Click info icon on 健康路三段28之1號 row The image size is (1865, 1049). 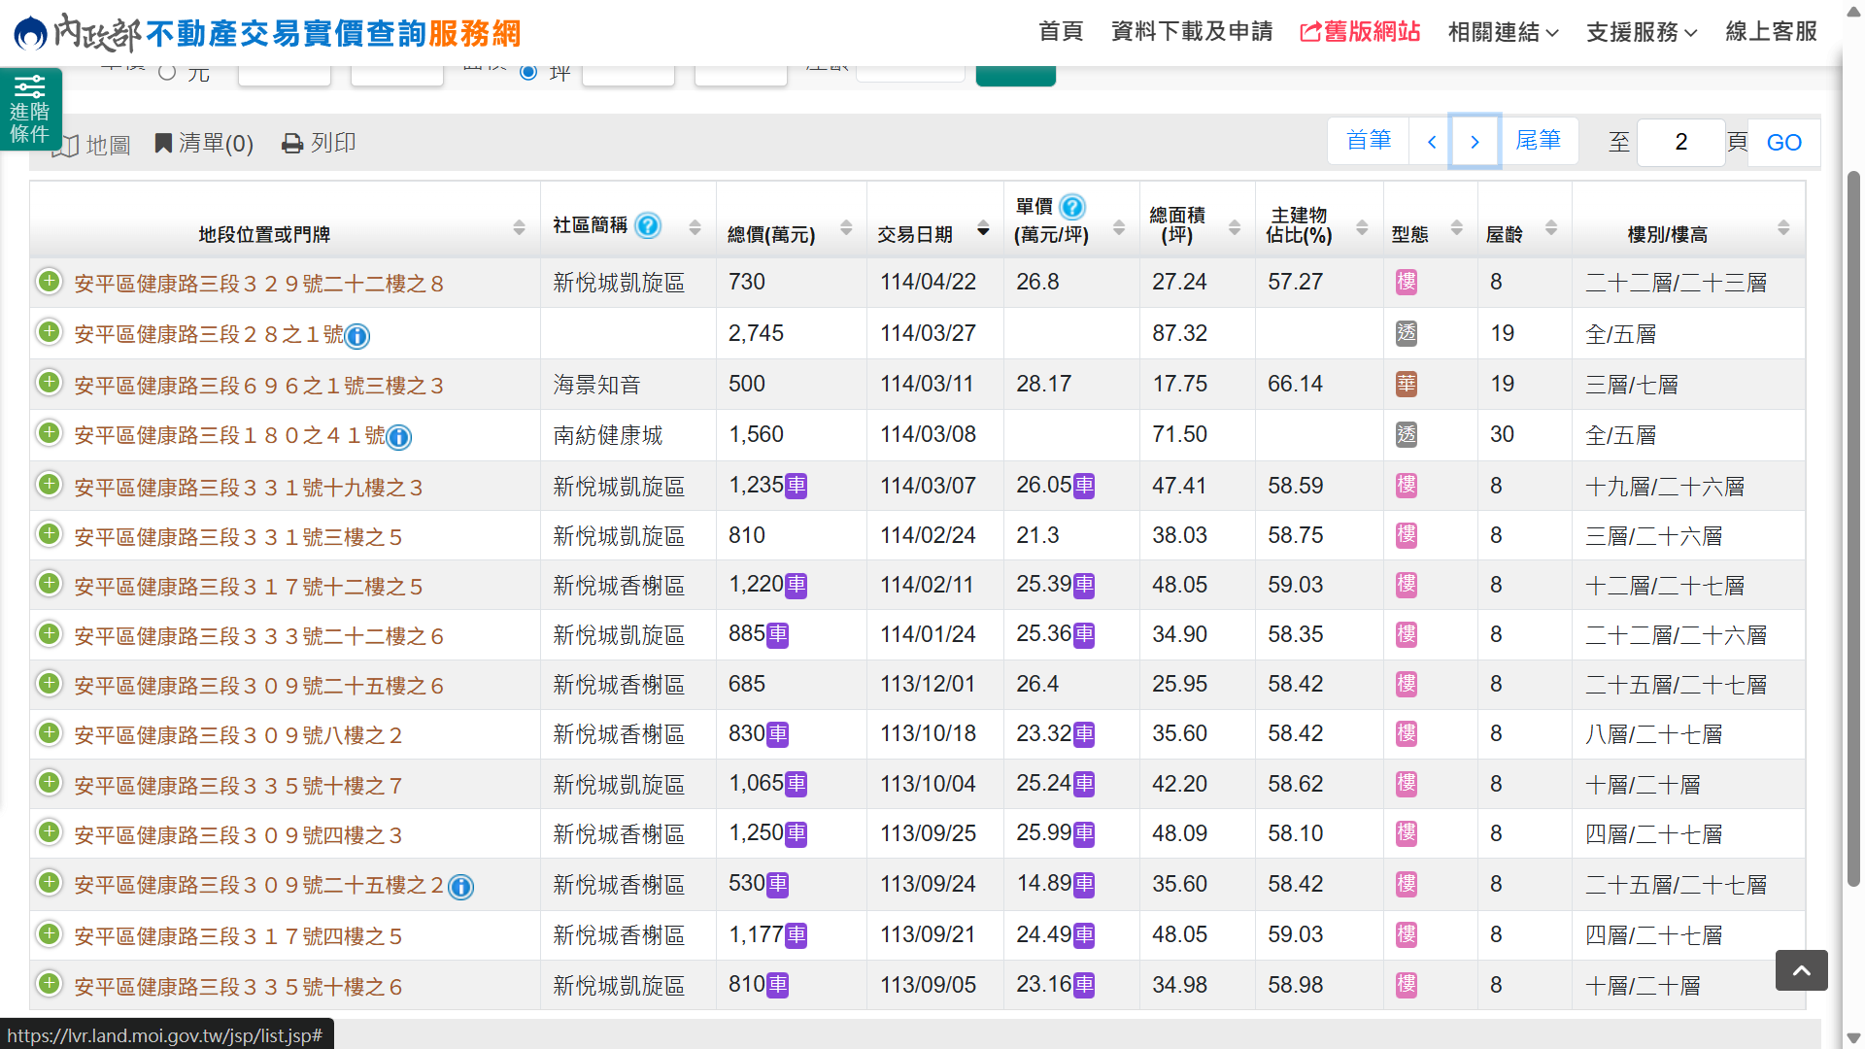357,336
